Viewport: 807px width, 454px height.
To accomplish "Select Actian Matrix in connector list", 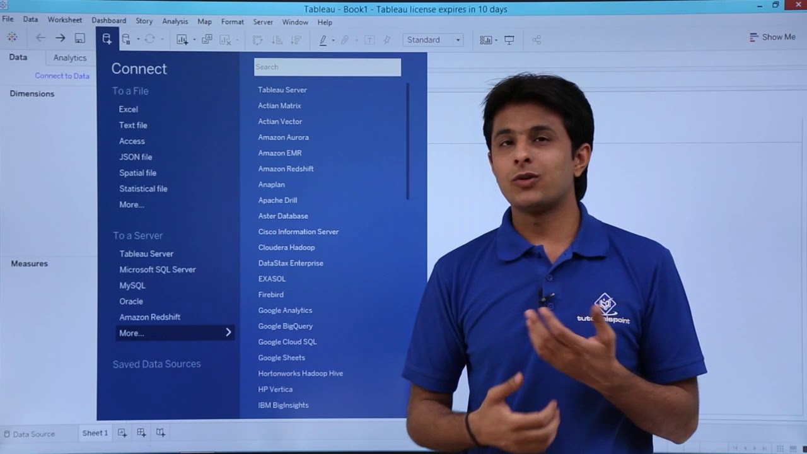I will 279,106.
